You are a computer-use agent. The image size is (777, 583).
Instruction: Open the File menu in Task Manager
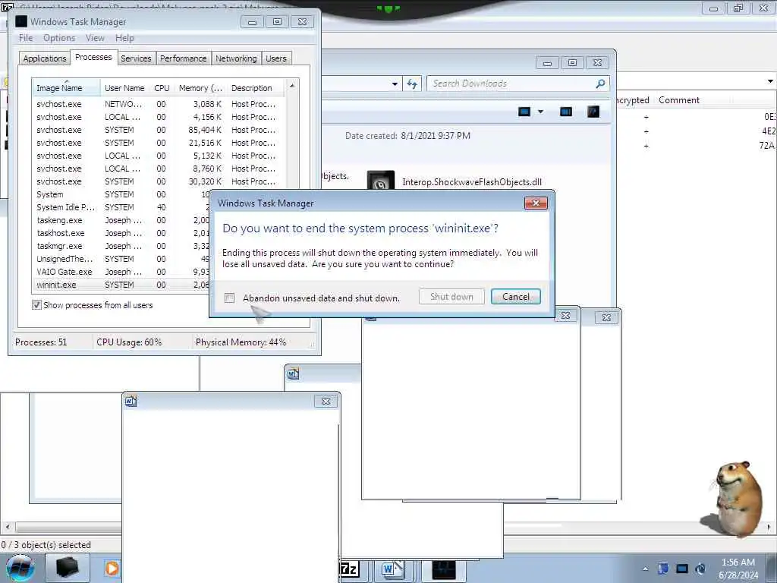[x=26, y=38]
